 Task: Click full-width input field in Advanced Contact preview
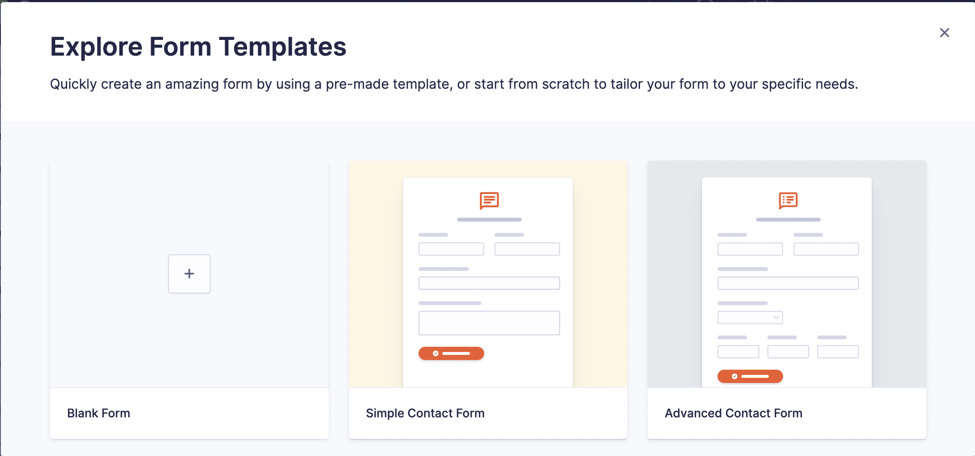click(788, 283)
